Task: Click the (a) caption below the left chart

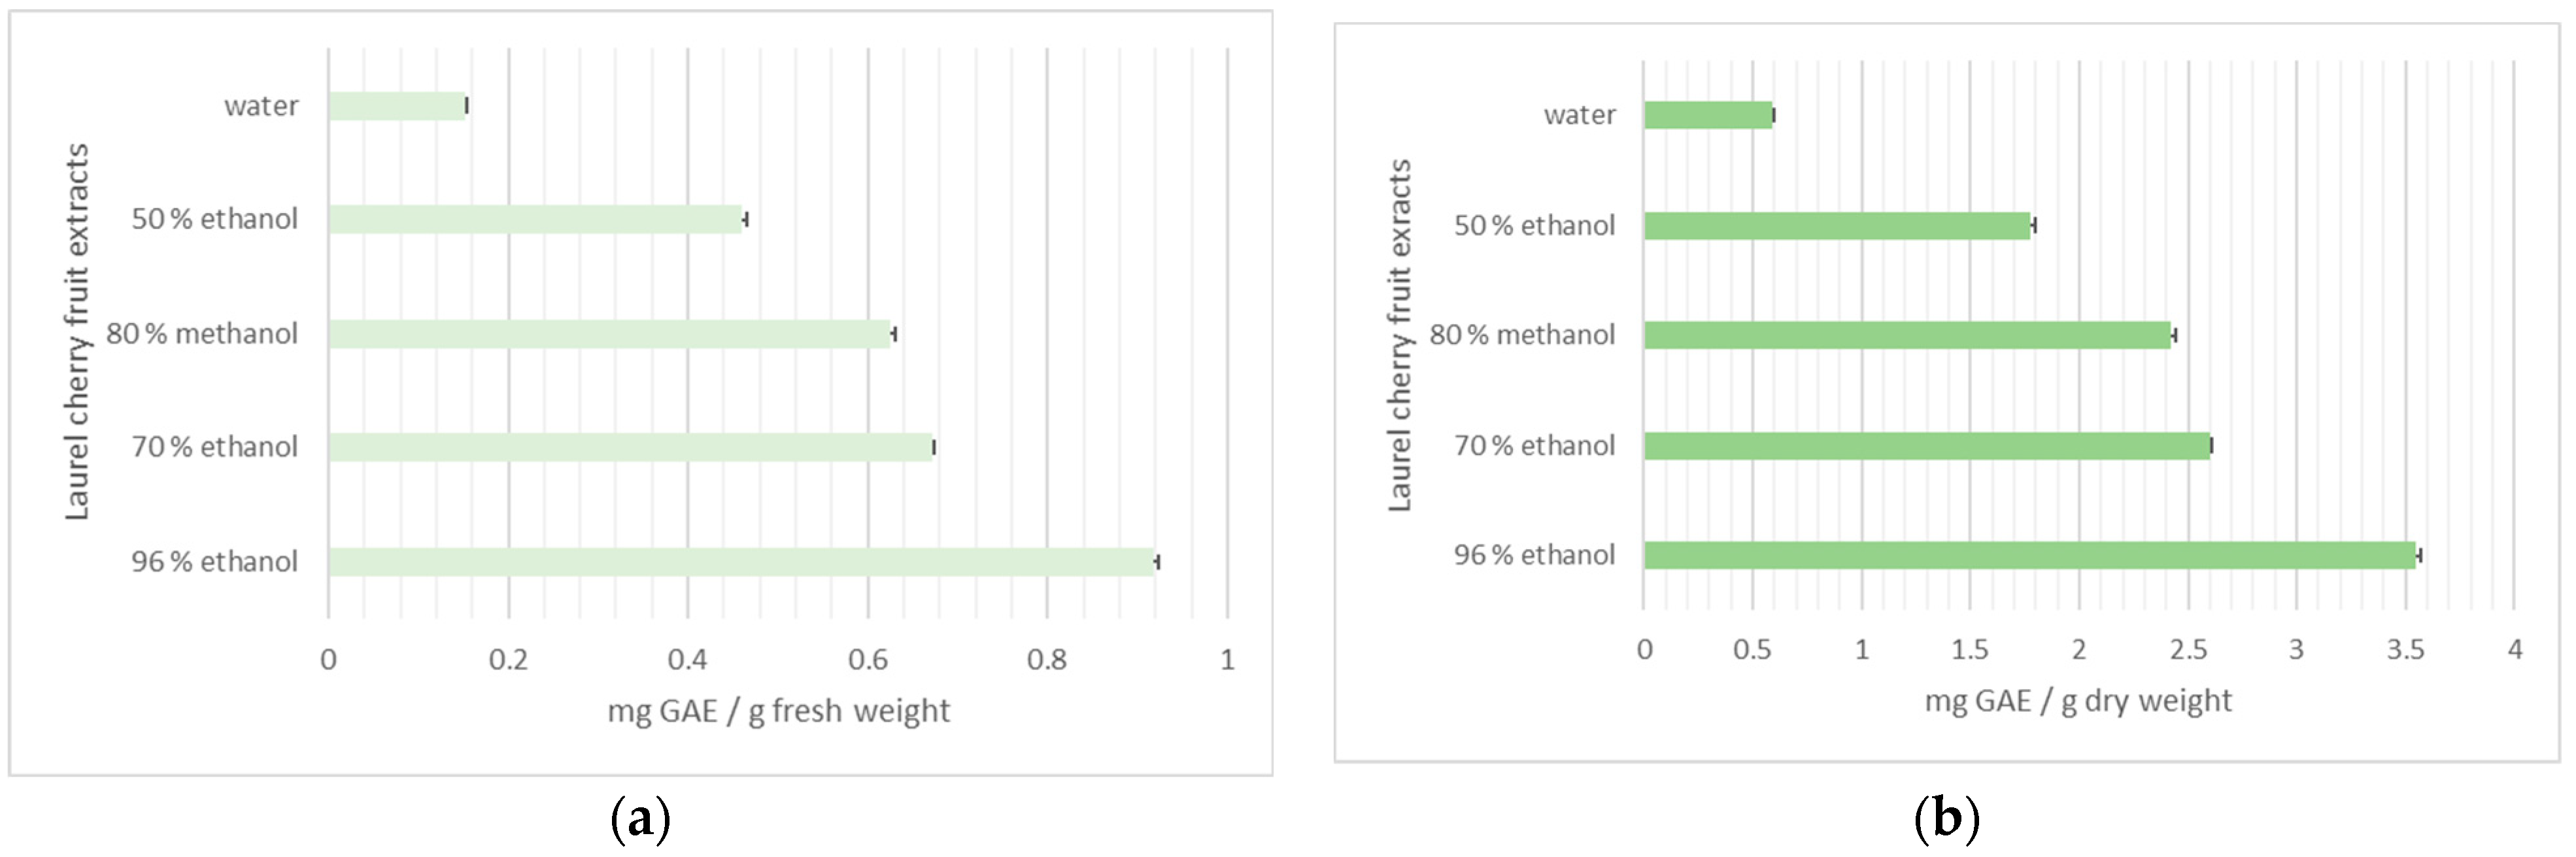Action: (x=640, y=820)
